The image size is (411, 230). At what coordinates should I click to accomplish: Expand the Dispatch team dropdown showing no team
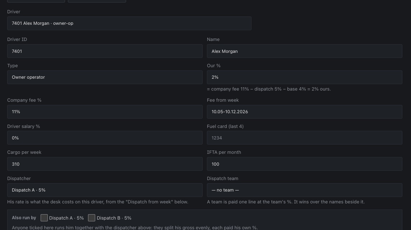(305, 190)
